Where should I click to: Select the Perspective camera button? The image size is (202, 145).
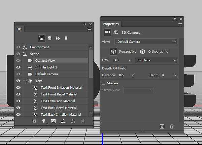point(114,52)
